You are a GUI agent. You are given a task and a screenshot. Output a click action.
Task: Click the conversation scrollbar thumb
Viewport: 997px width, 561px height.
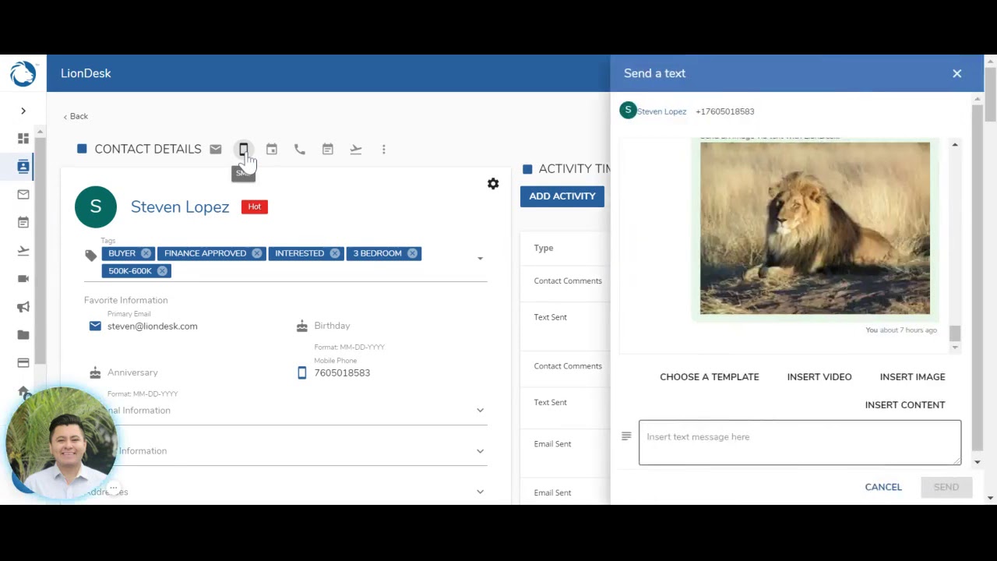tap(955, 333)
